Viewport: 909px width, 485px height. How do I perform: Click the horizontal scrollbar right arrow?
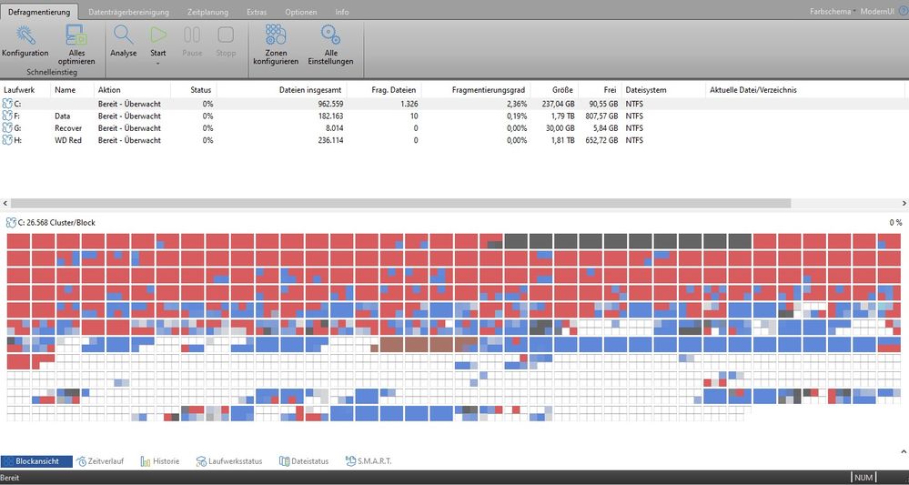pos(904,204)
